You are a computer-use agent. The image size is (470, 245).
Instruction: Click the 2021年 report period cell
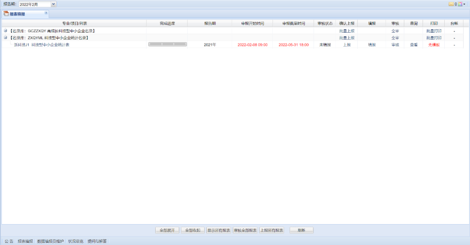[x=210, y=45]
